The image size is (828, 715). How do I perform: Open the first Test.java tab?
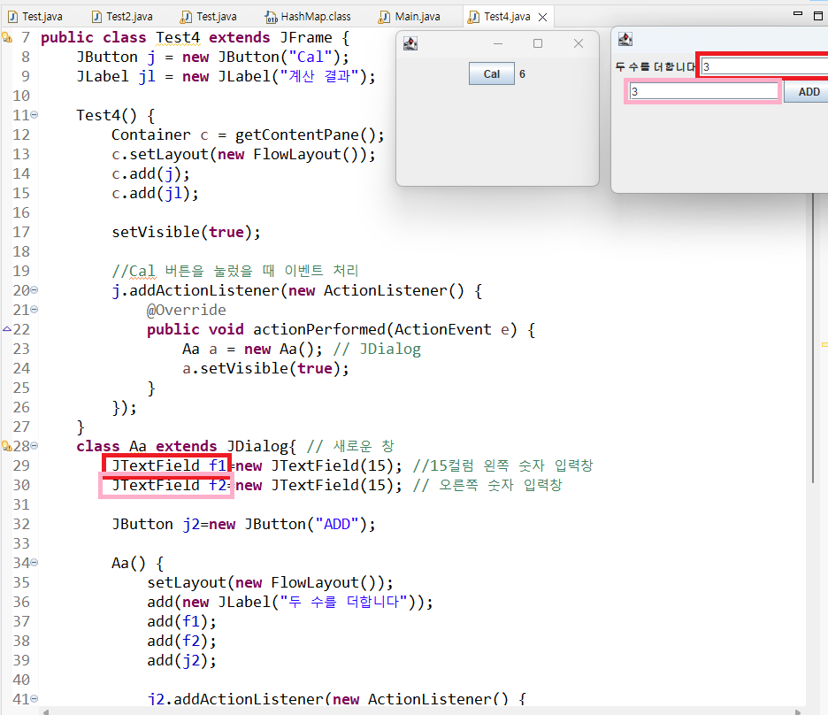35,17
